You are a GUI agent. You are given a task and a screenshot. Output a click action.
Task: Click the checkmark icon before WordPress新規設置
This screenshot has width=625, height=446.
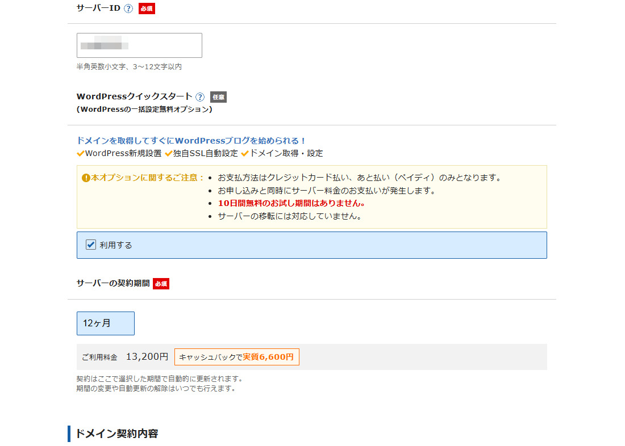tap(81, 154)
